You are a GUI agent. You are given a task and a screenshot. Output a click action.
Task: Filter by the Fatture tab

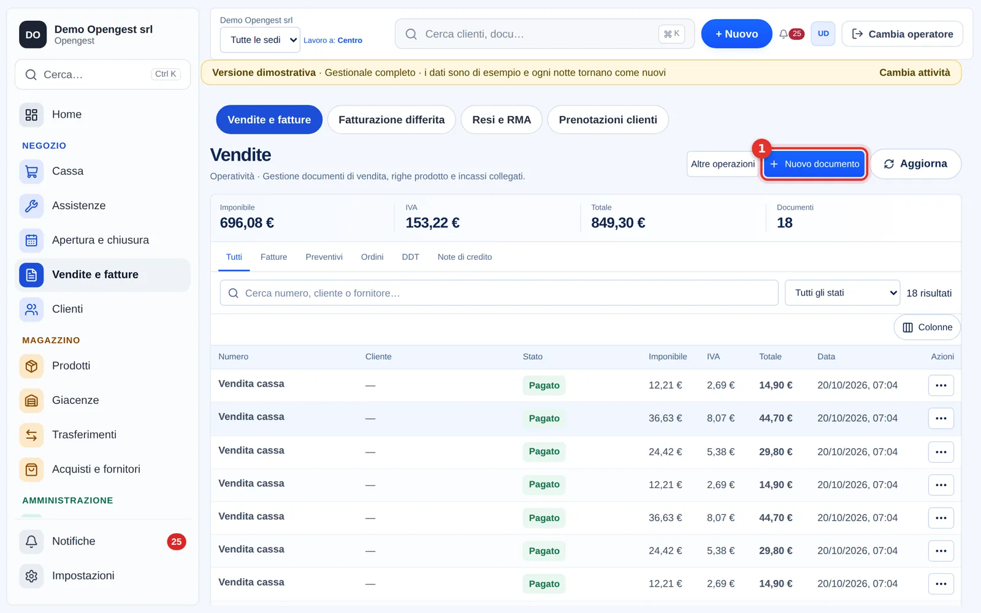[273, 257]
